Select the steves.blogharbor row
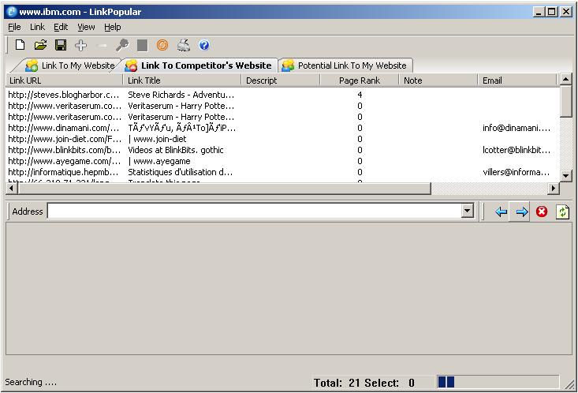The width and height of the screenshot is (578, 393). click(x=282, y=95)
